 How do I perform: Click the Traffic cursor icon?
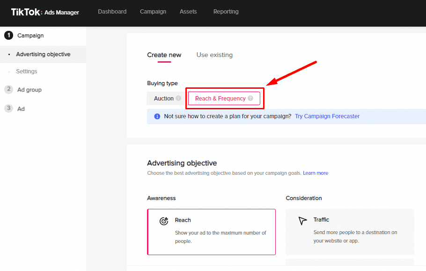click(303, 221)
